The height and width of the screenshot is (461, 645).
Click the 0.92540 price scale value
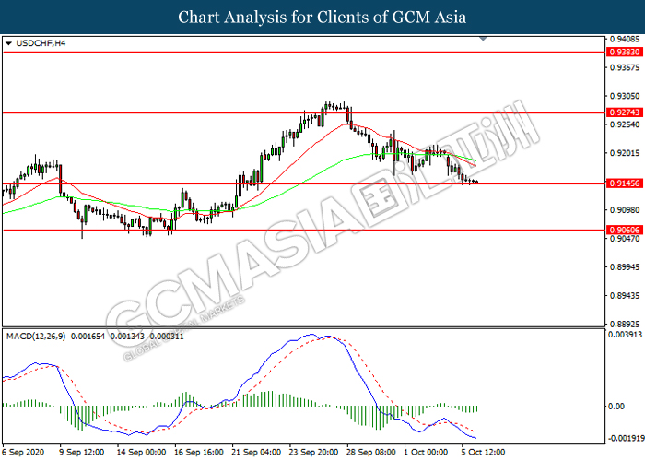[x=625, y=124]
